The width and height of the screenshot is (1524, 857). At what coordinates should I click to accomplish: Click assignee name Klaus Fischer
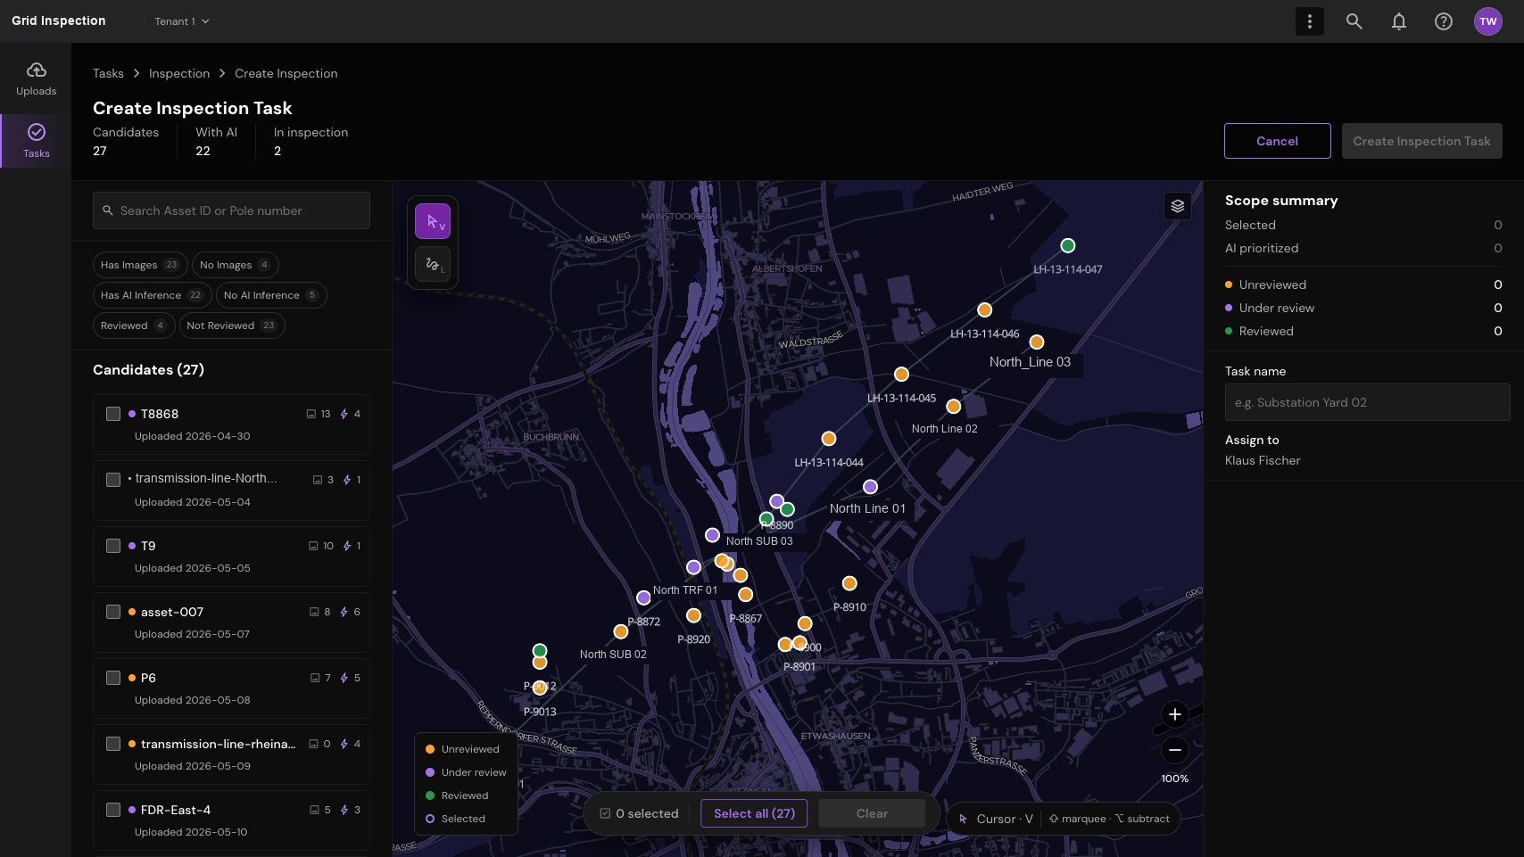(1263, 460)
